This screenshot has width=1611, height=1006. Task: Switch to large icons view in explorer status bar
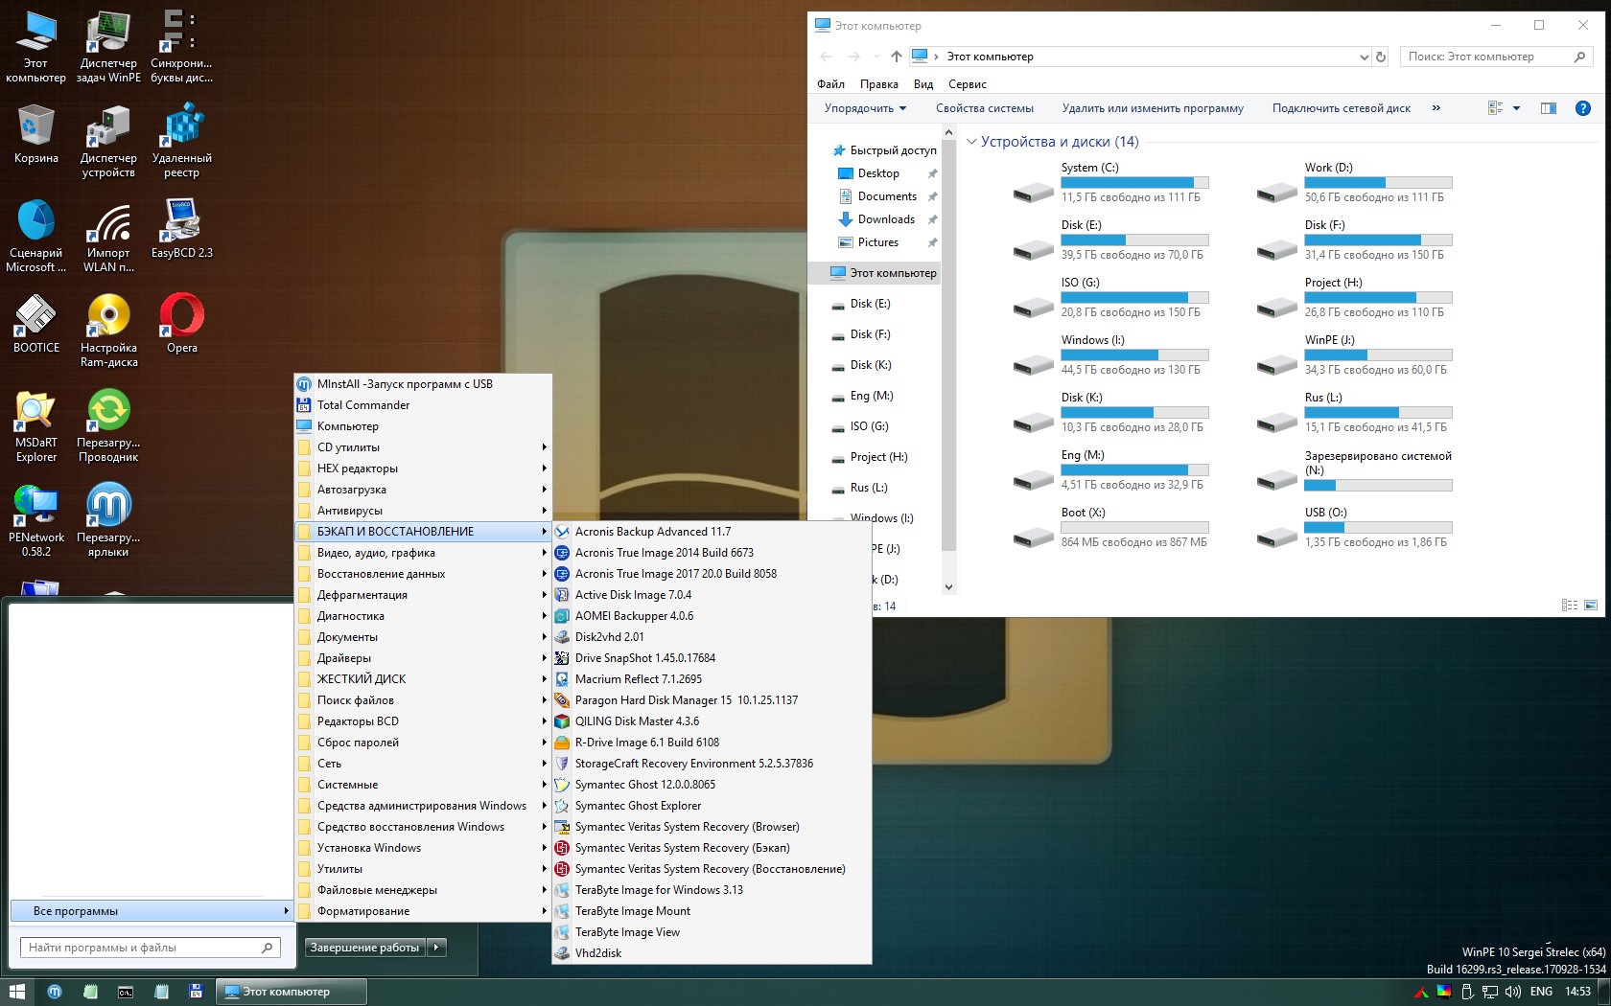[x=1591, y=606]
